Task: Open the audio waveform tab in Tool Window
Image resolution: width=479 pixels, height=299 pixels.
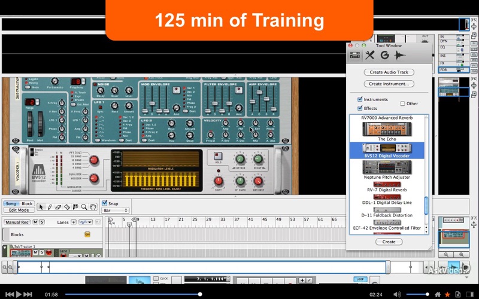Action: tap(399, 55)
